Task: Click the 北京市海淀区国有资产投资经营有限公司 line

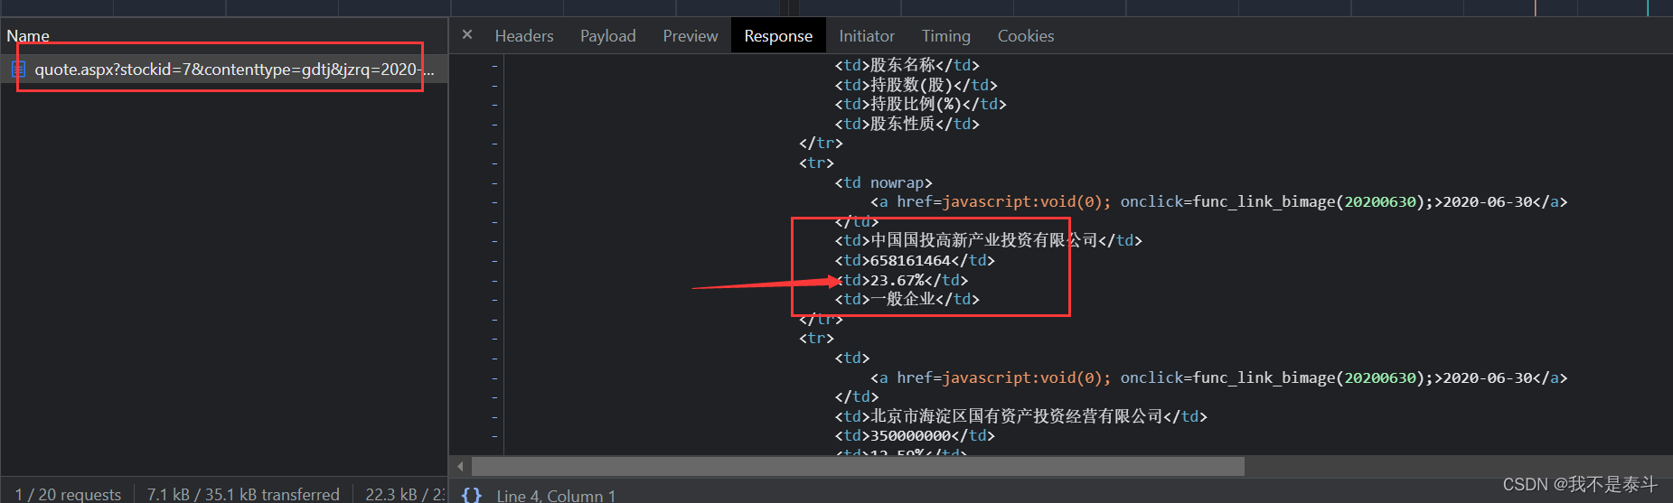Action: pyautogui.click(x=1020, y=416)
